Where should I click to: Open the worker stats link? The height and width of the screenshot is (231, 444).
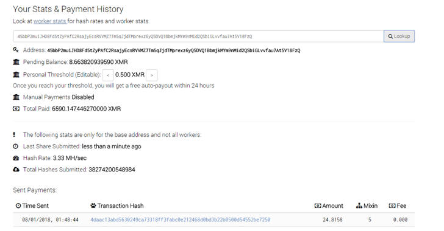point(50,21)
